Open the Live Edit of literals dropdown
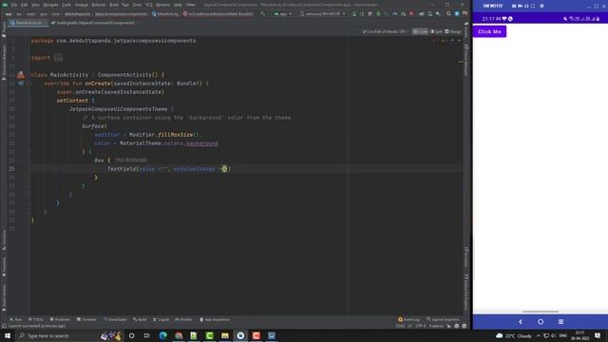The image size is (608, 342). pyautogui.click(x=386, y=31)
